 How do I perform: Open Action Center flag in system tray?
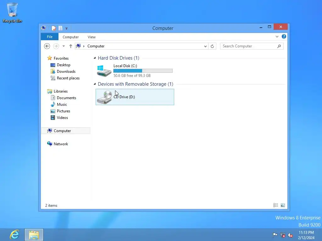click(275, 235)
